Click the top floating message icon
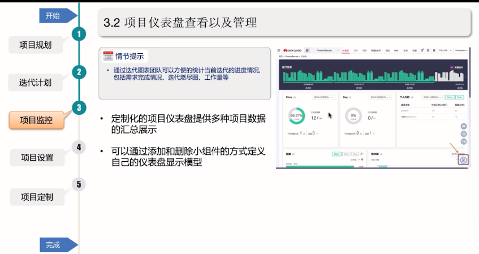Screen dimensions: 479x254 click(463, 126)
